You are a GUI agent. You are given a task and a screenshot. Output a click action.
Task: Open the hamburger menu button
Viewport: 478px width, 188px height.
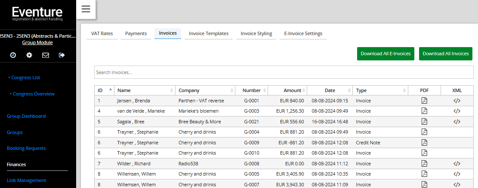pyautogui.click(x=86, y=9)
